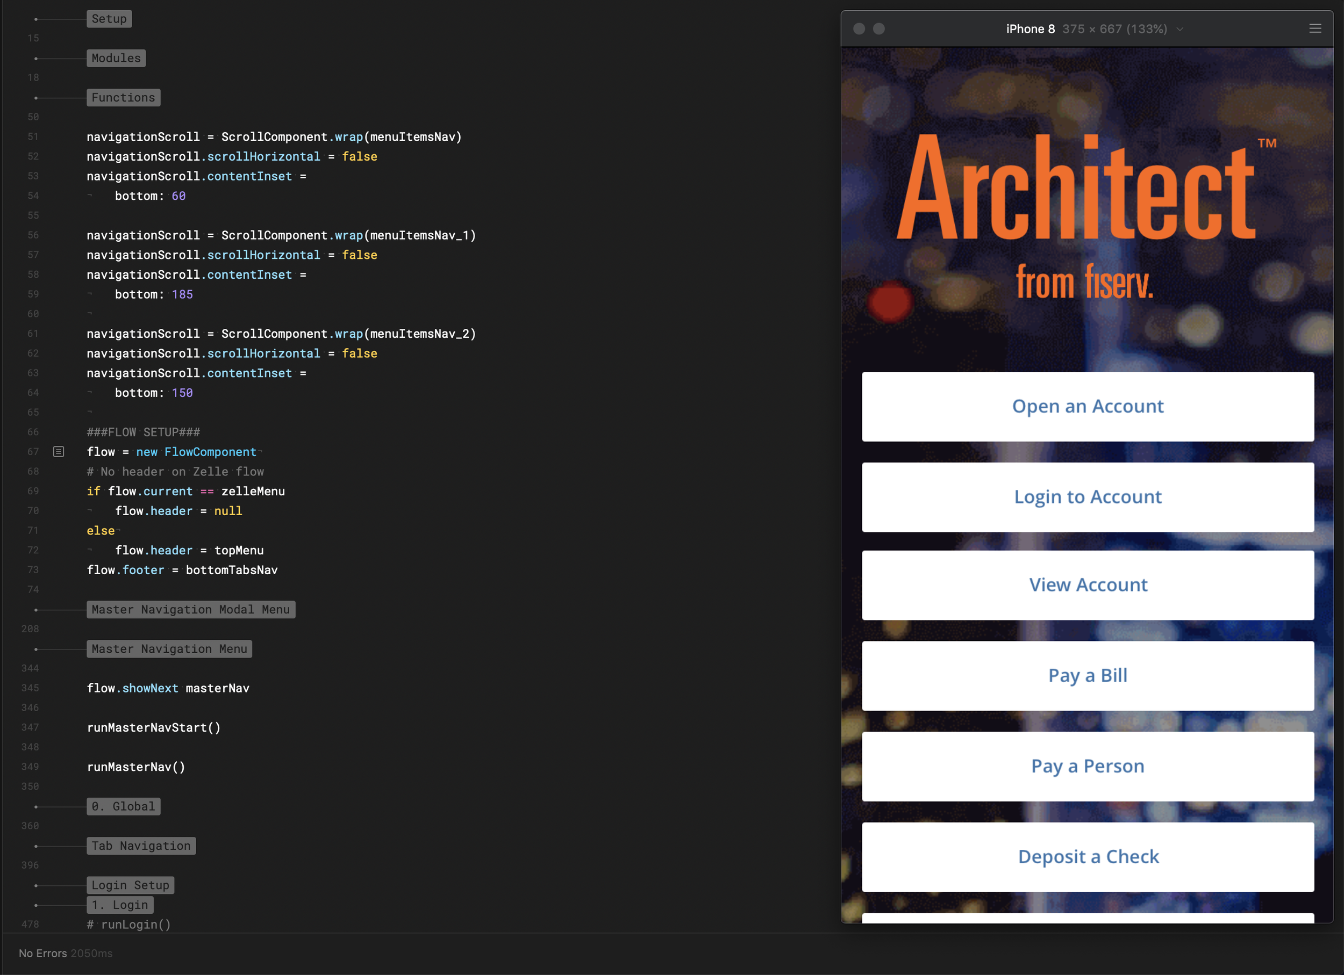
Task: Click the 'from fiserv.' tagline
Action: click(x=1084, y=282)
